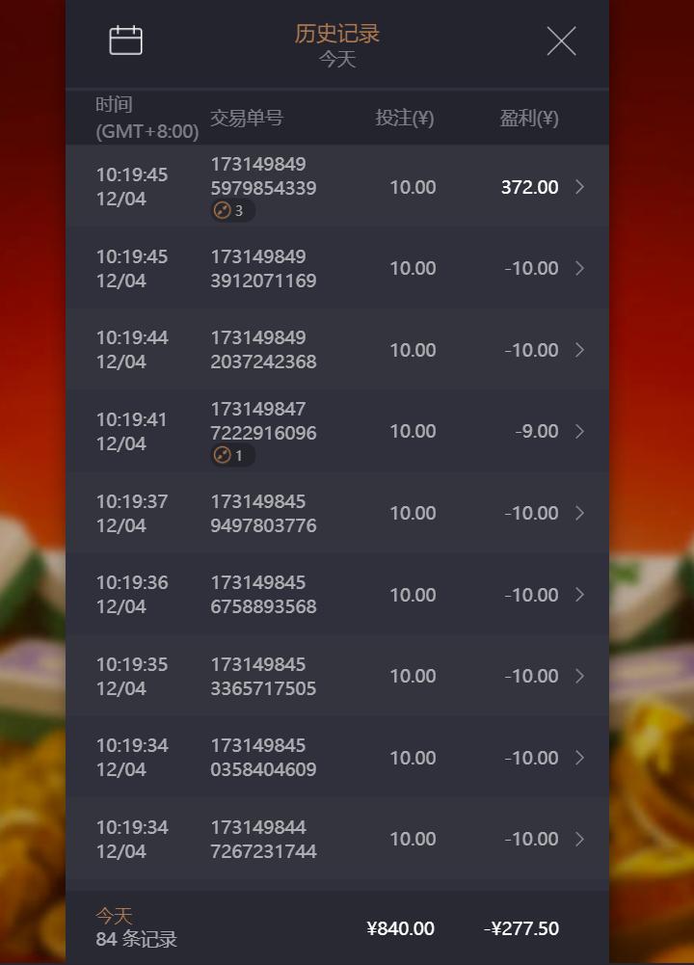The image size is (694, 965).
Task: Expand the record with 372.00 profit
Action: coord(579,187)
